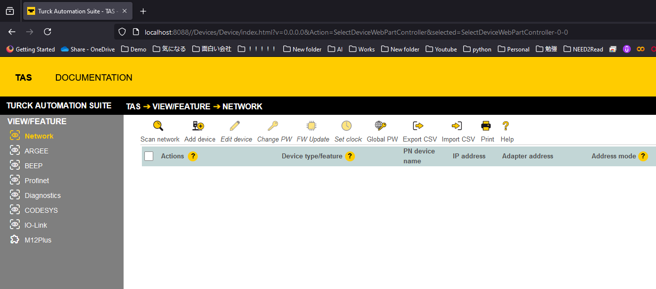This screenshot has width=656, height=289.
Task: Open the TAS menu in yellow header
Action: click(24, 78)
